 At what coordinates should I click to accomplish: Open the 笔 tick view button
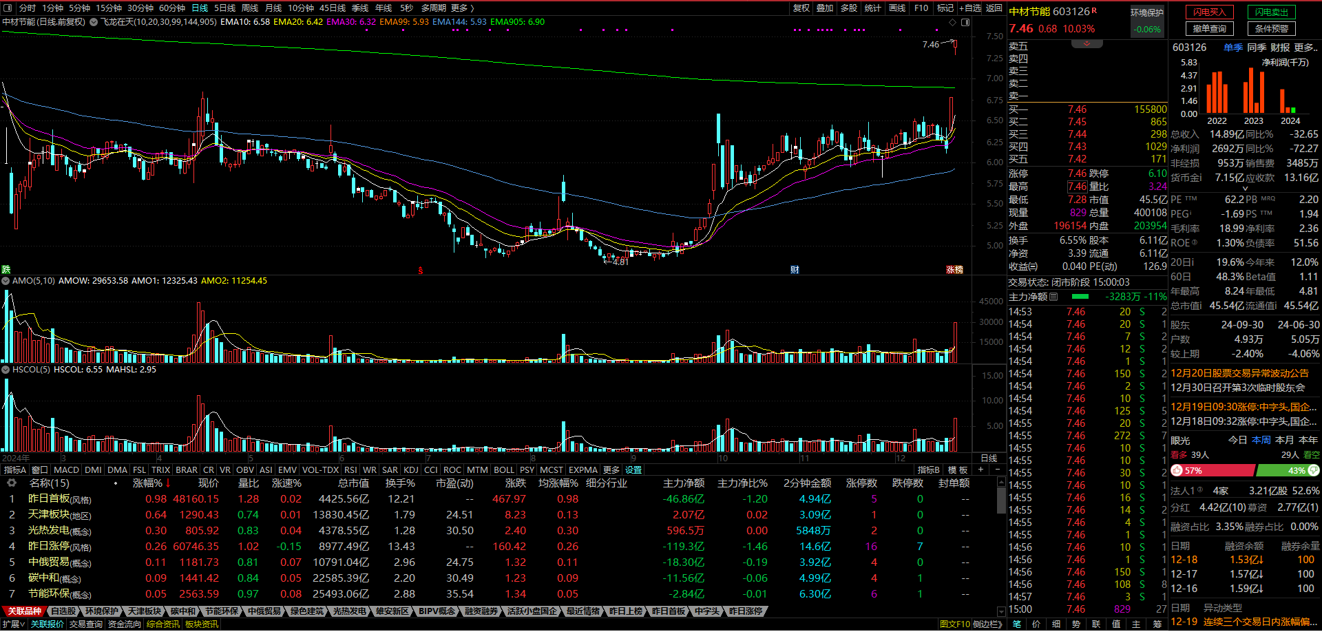(x=1016, y=624)
